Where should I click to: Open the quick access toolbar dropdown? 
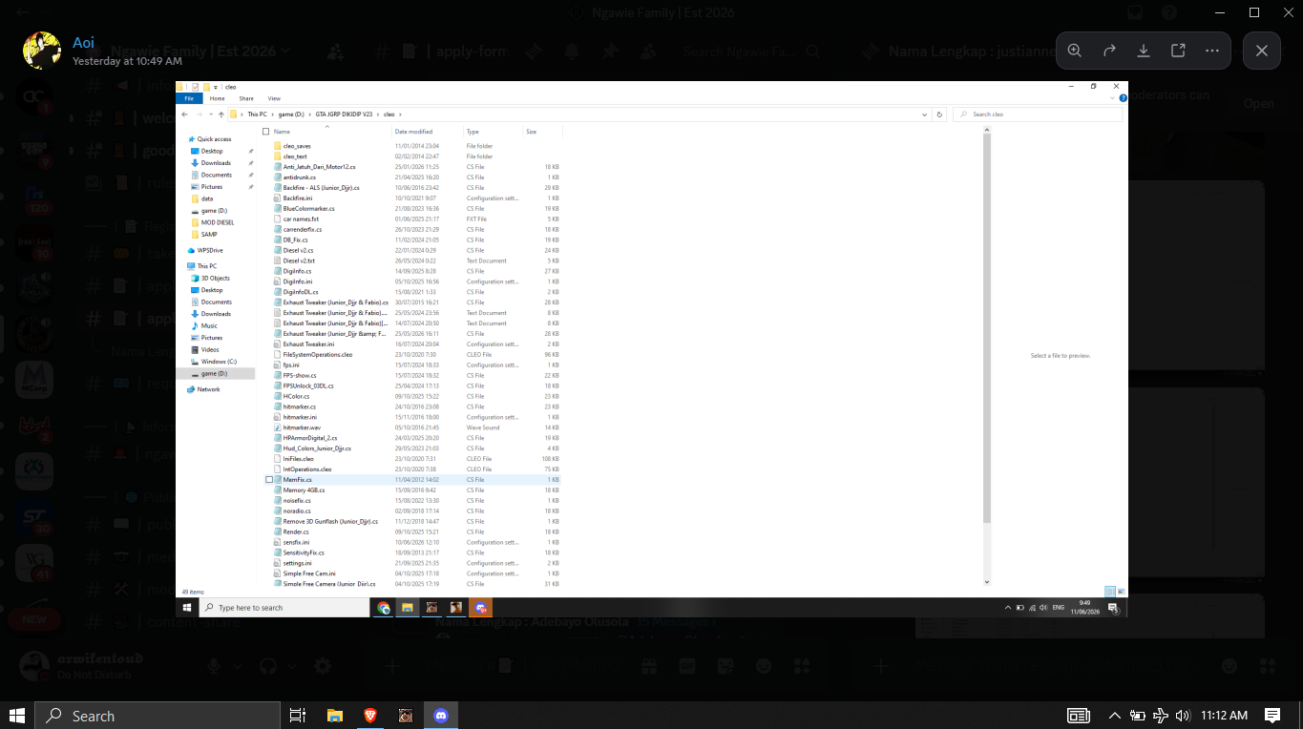point(216,87)
